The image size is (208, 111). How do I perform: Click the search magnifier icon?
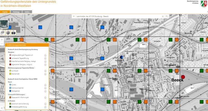click(x=167, y=16)
